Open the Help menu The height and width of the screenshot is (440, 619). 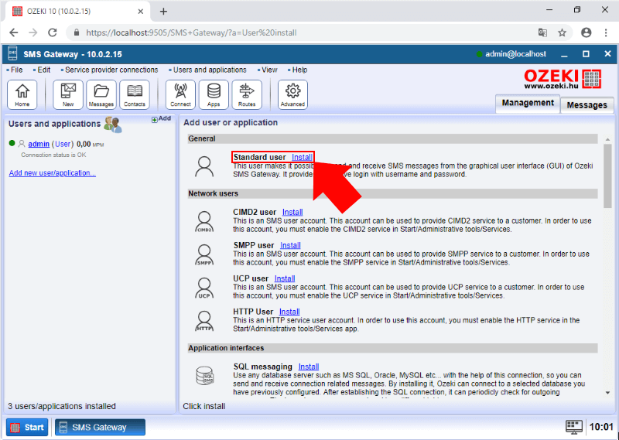point(298,70)
